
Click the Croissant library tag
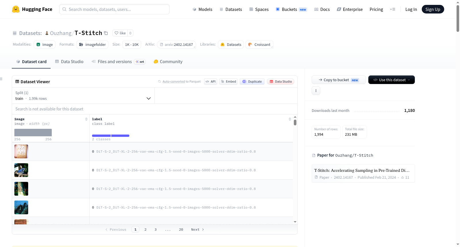pos(259,44)
